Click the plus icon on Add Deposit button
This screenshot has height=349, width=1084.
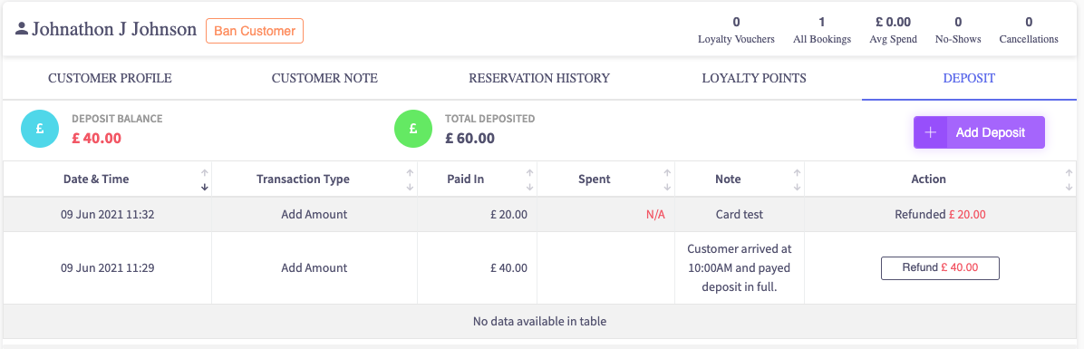pyautogui.click(x=931, y=132)
